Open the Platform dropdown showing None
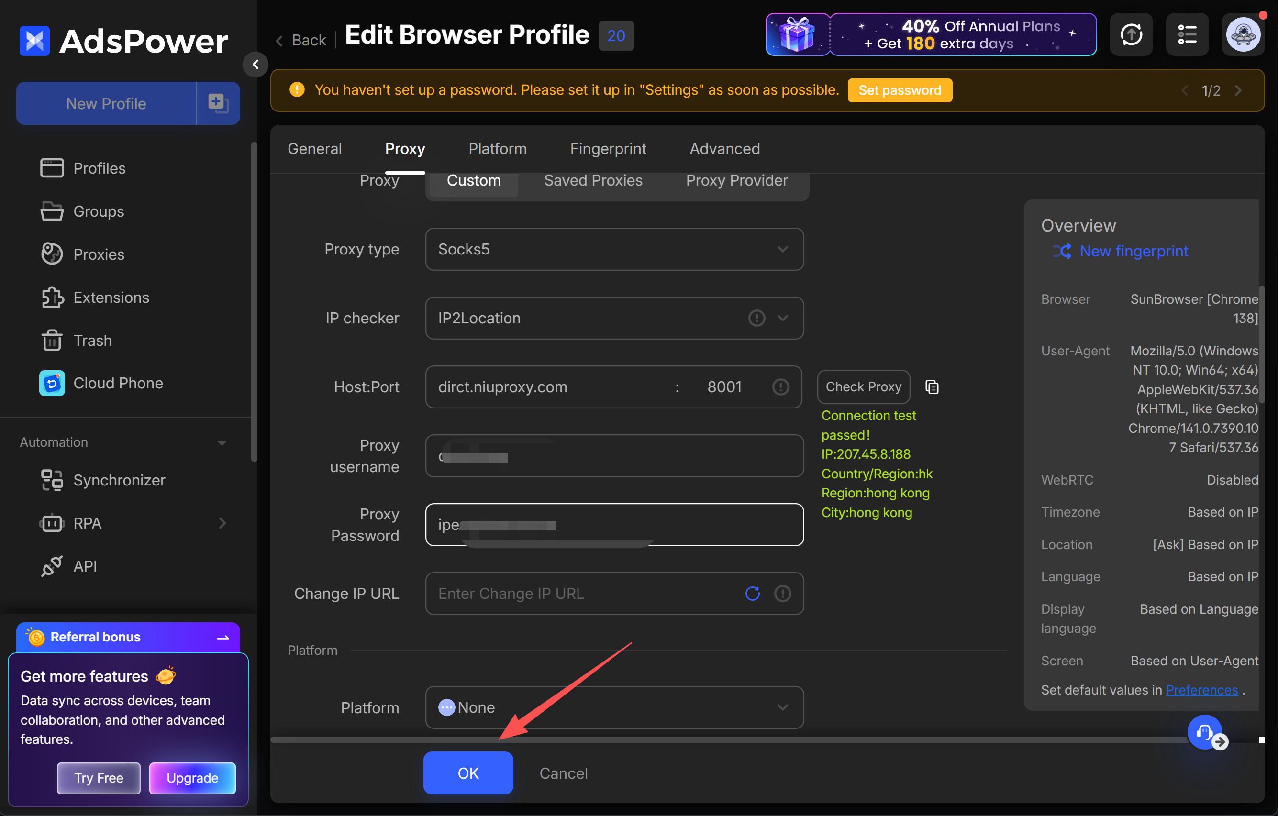Screen dimensions: 1278x816 [x=614, y=707]
